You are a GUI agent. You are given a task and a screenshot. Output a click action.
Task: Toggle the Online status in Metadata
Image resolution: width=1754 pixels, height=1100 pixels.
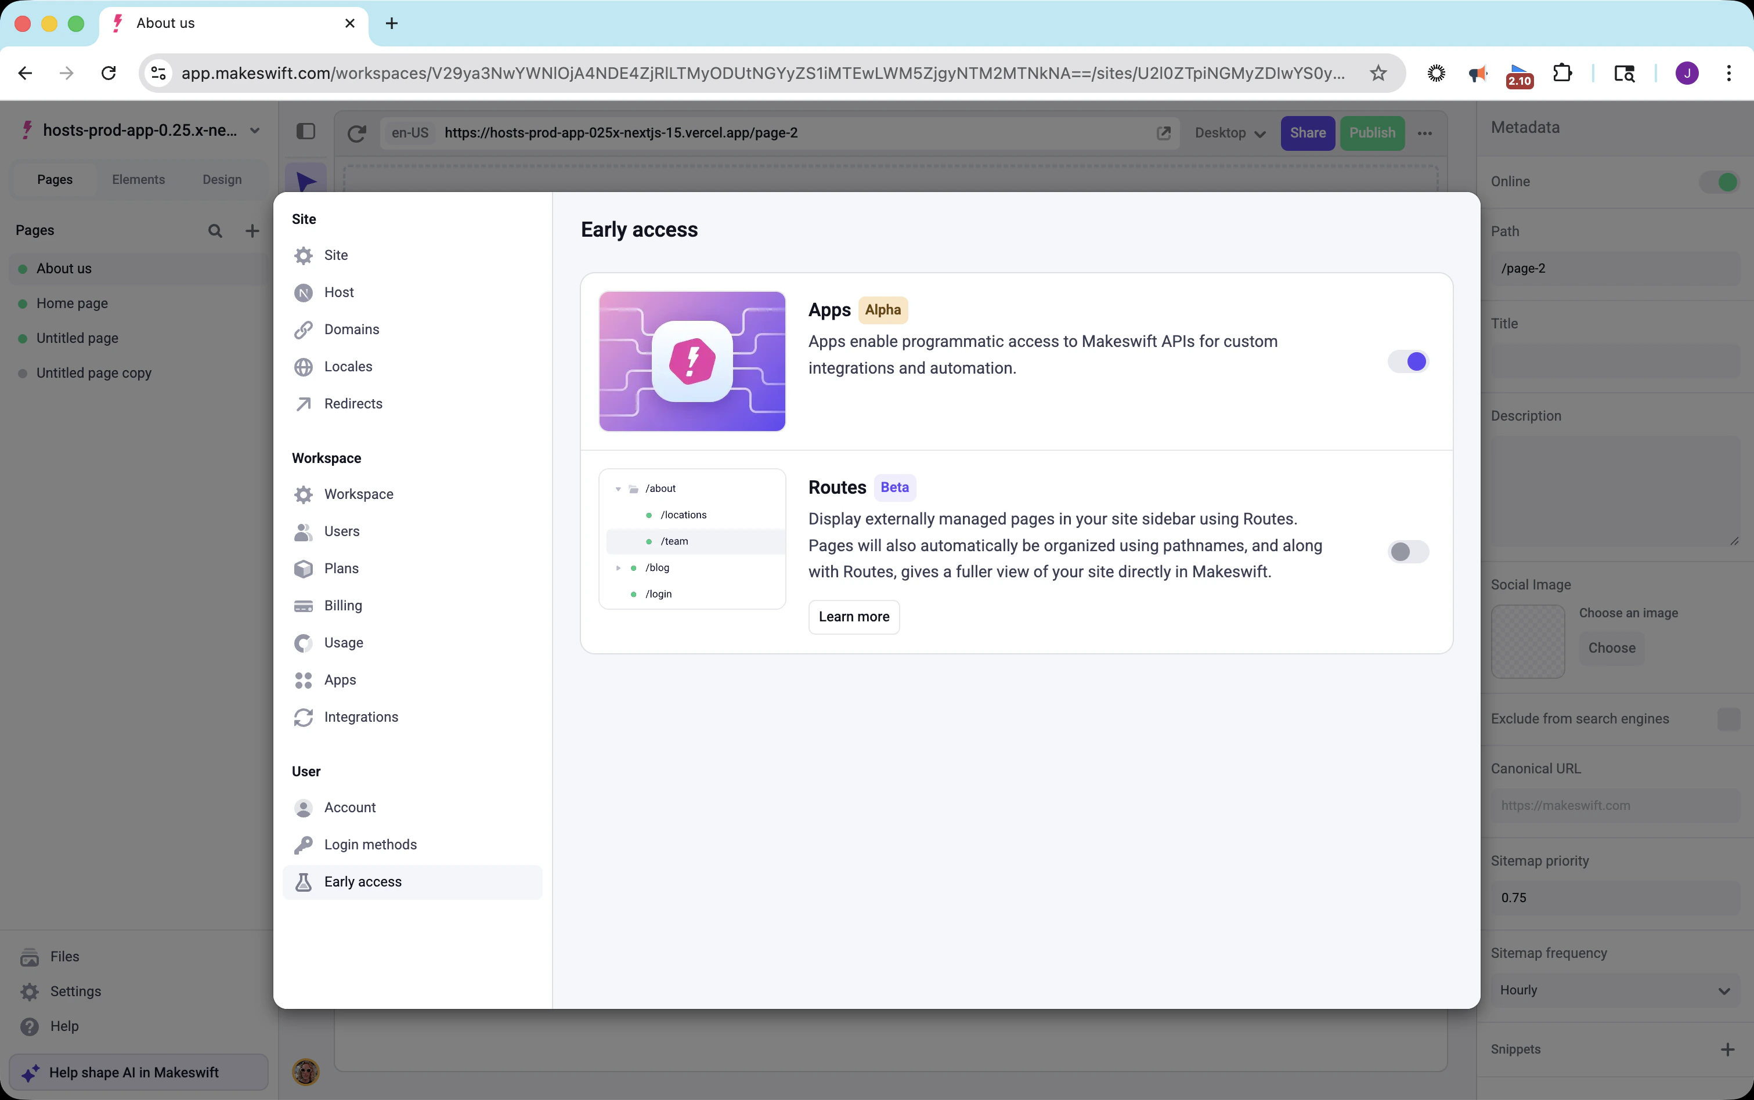point(1719,182)
